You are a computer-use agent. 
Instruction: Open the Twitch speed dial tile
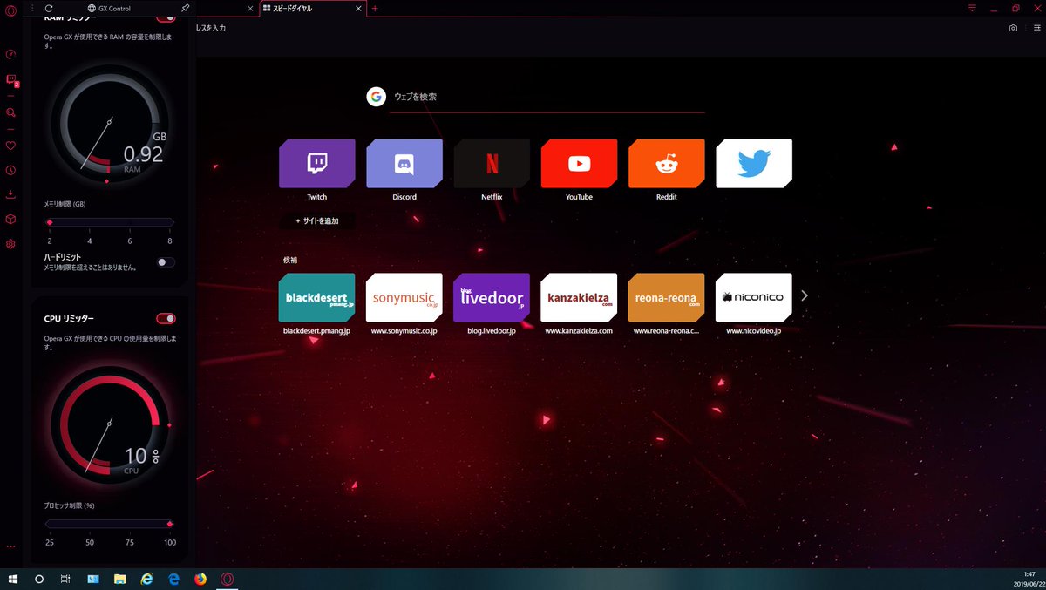pos(317,164)
